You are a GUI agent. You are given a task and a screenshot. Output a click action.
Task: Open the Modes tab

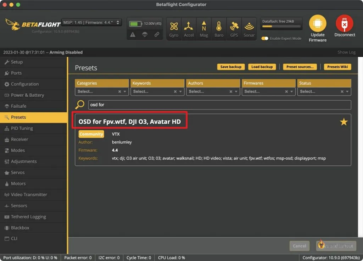(34, 151)
